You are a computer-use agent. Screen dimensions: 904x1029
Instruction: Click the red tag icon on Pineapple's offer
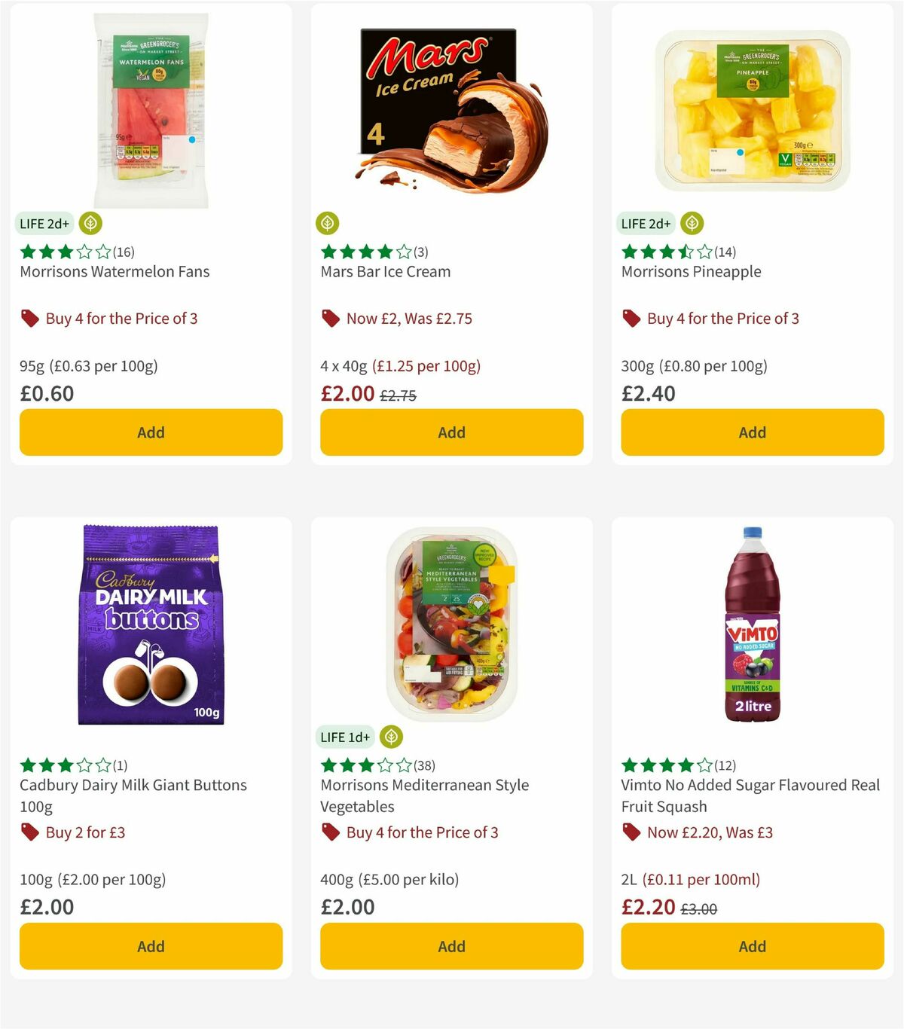(x=631, y=319)
